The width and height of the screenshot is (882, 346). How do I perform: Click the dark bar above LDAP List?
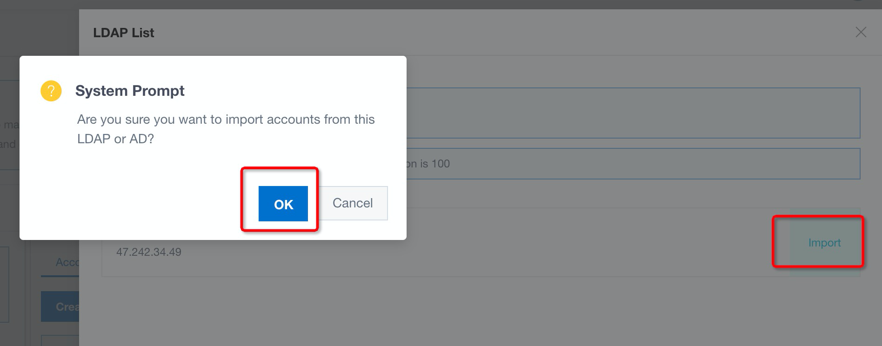point(465,4)
